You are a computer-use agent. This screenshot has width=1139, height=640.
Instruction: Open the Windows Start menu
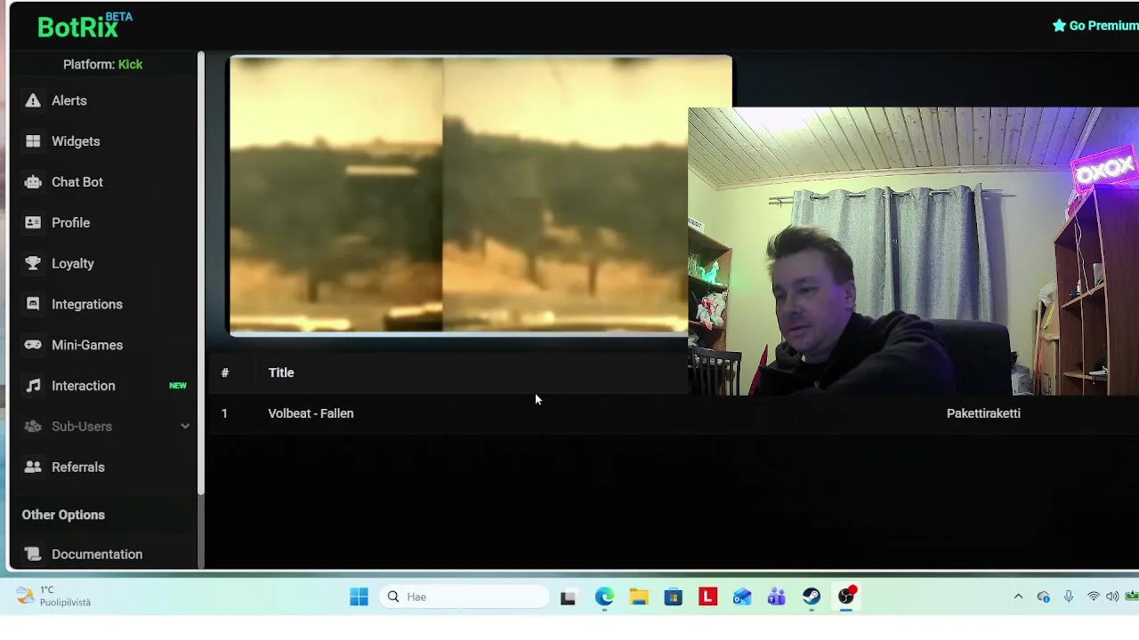tap(359, 596)
